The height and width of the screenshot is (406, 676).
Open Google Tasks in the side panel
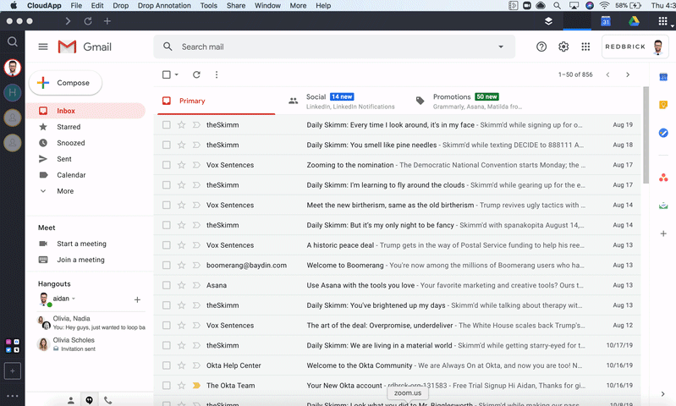pyautogui.click(x=663, y=133)
